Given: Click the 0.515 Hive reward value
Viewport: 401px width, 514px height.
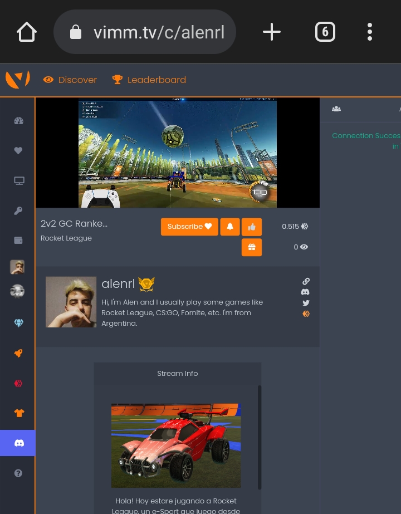Looking at the screenshot, I should (x=295, y=227).
